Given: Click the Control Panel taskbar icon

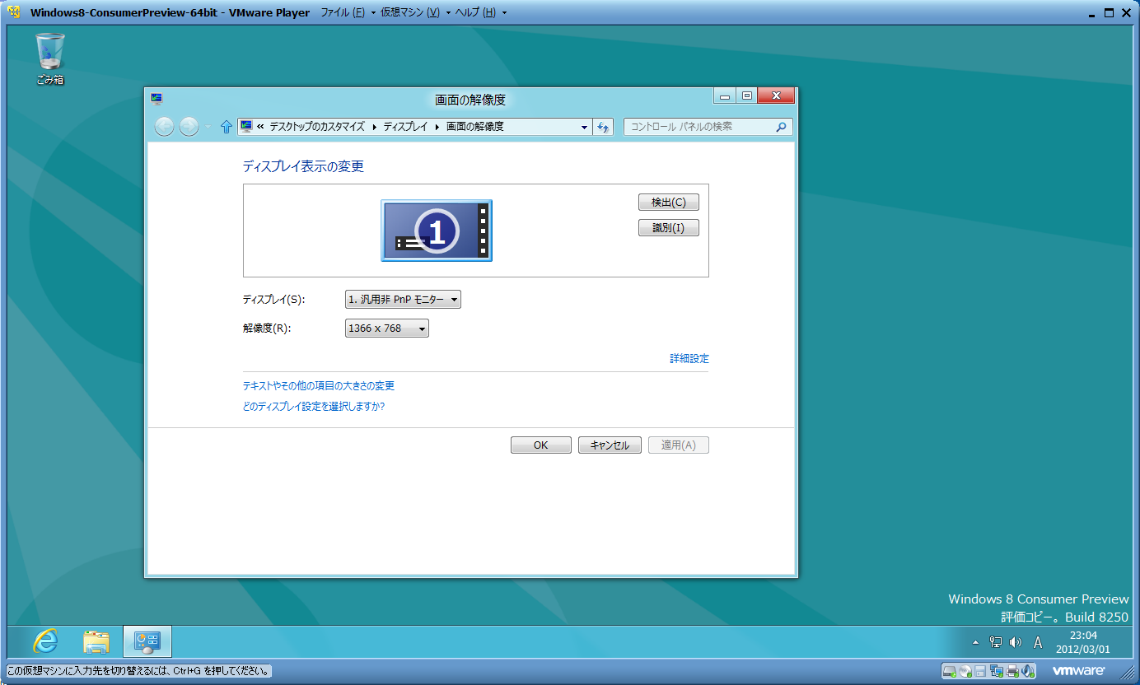Looking at the screenshot, I should [x=147, y=641].
